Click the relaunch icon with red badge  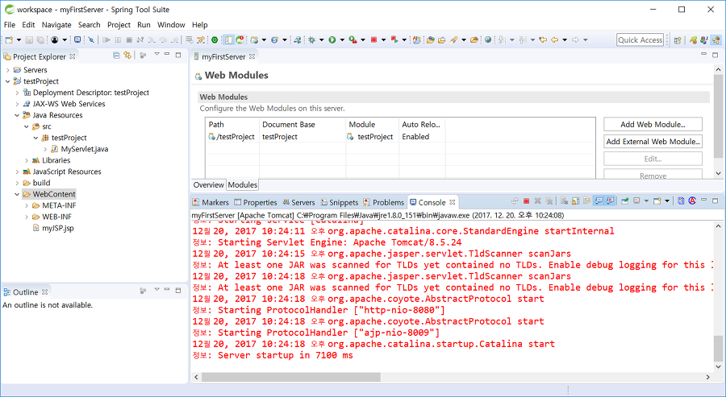(240, 40)
